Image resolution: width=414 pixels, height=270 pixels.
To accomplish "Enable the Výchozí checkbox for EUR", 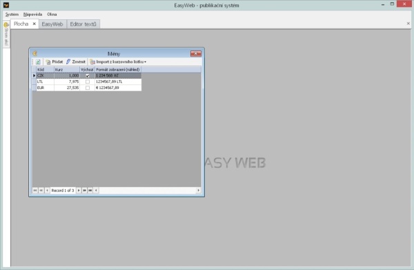I will coord(88,88).
